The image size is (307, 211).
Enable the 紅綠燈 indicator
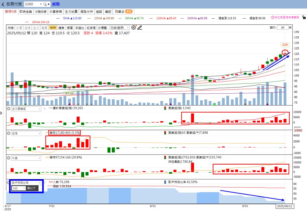pos(91,28)
